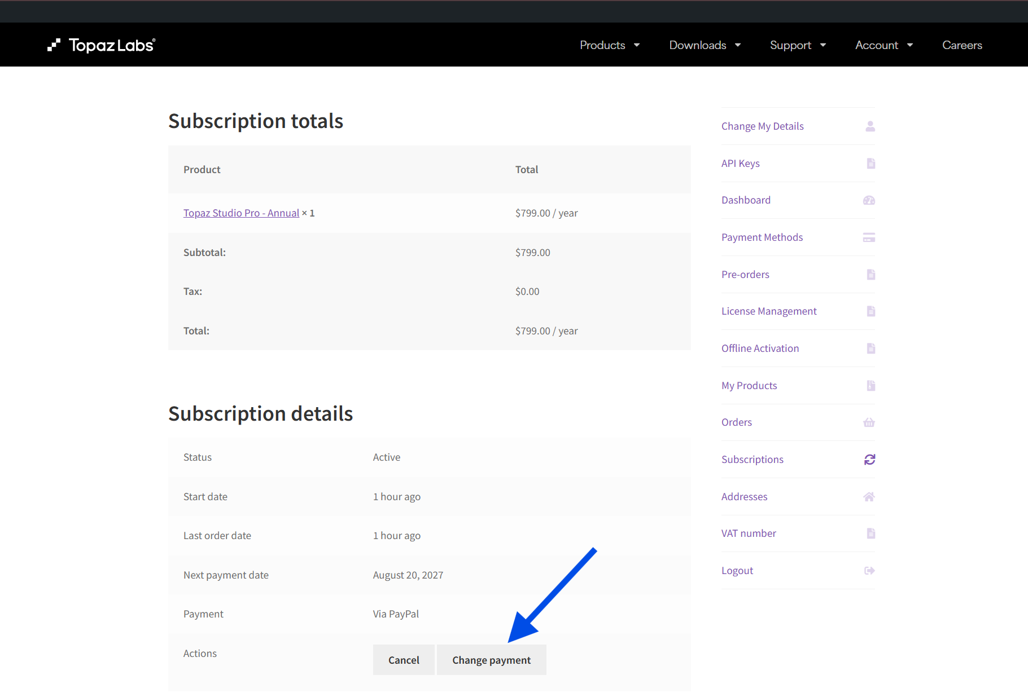This screenshot has height=697, width=1028.
Task: Click the document icon beside Pre-orders
Action: 870,275
